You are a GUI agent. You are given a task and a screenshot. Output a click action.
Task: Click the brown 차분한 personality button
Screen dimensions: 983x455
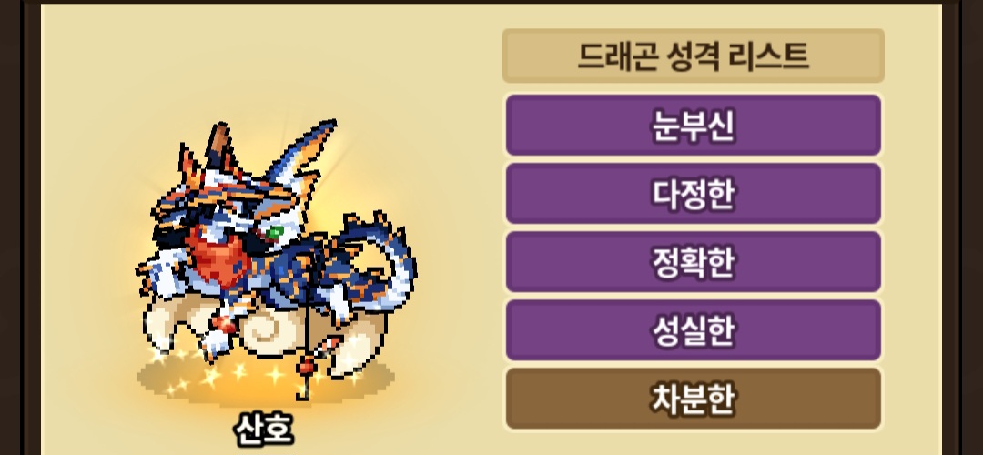coord(694,399)
